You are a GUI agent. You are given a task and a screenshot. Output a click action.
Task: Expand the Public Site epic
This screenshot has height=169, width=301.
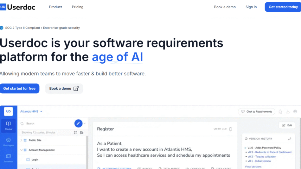[x=21, y=140]
